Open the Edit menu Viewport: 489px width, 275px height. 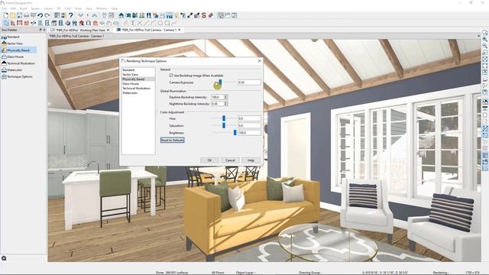[13, 8]
